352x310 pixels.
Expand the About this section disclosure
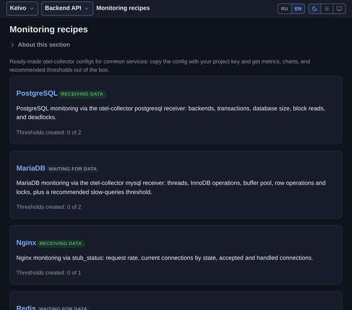[x=40, y=45]
